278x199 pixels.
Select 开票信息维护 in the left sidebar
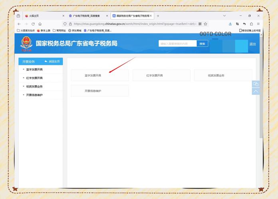point(34,95)
